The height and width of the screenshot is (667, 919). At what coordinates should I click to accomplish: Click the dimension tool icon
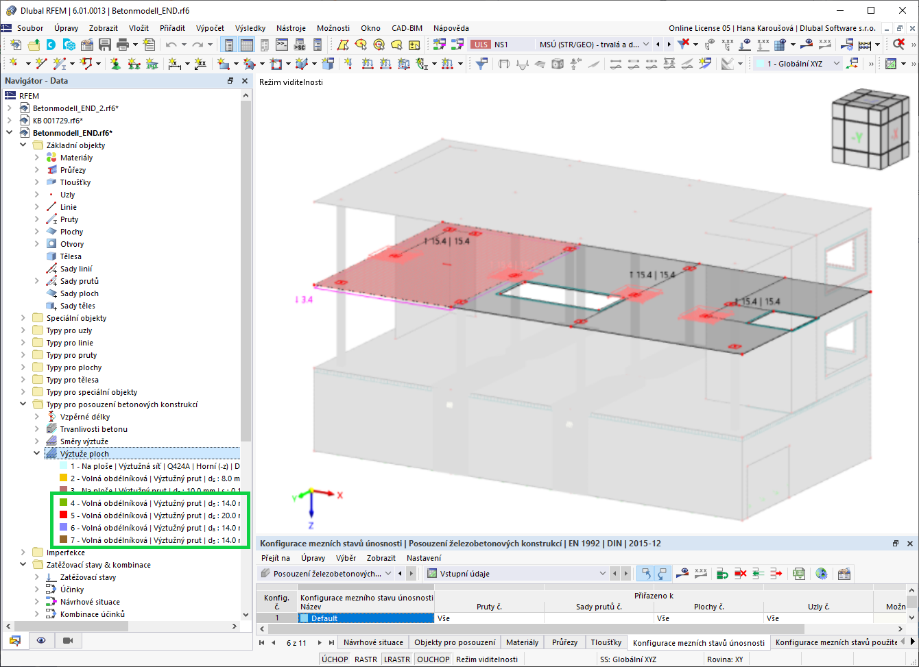tap(174, 64)
